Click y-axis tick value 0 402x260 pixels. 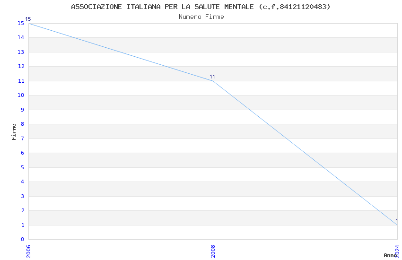pos(23,240)
